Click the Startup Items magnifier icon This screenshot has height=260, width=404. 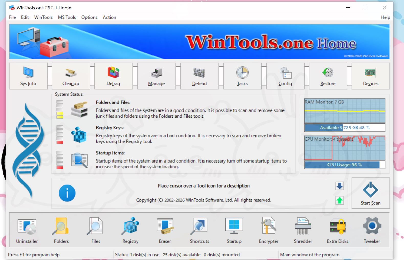(79, 160)
